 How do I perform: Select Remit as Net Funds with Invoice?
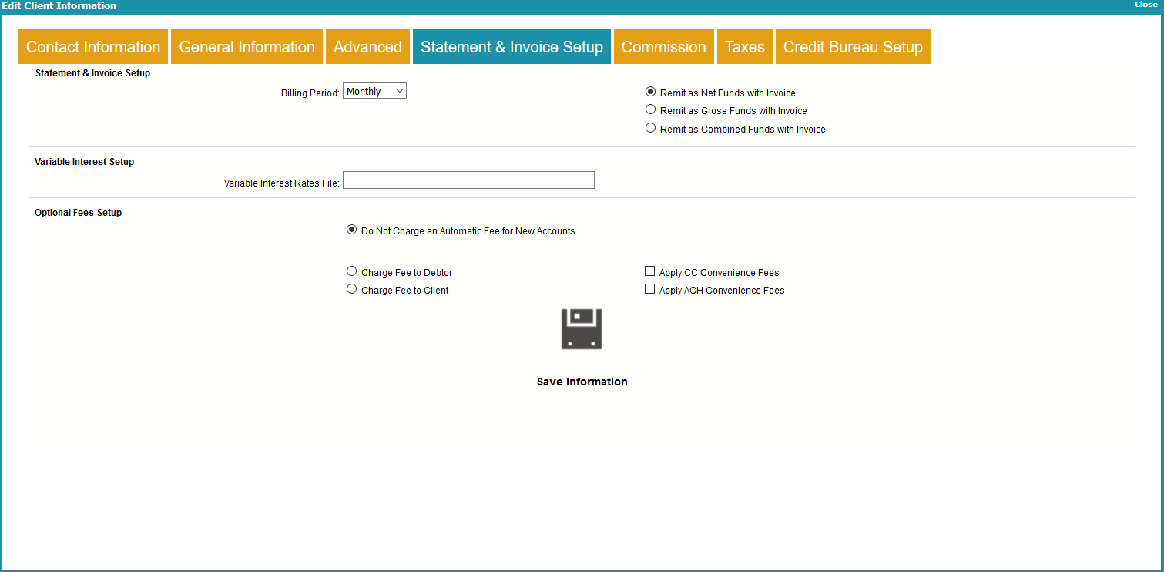click(x=650, y=92)
